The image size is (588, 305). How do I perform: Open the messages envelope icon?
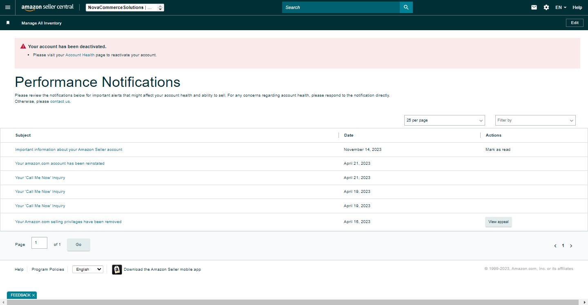click(534, 7)
